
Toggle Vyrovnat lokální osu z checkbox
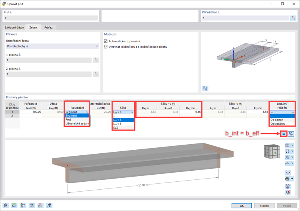(106, 47)
